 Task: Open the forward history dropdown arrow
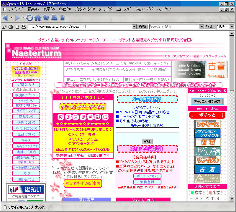pyautogui.click(x=23, y=18)
